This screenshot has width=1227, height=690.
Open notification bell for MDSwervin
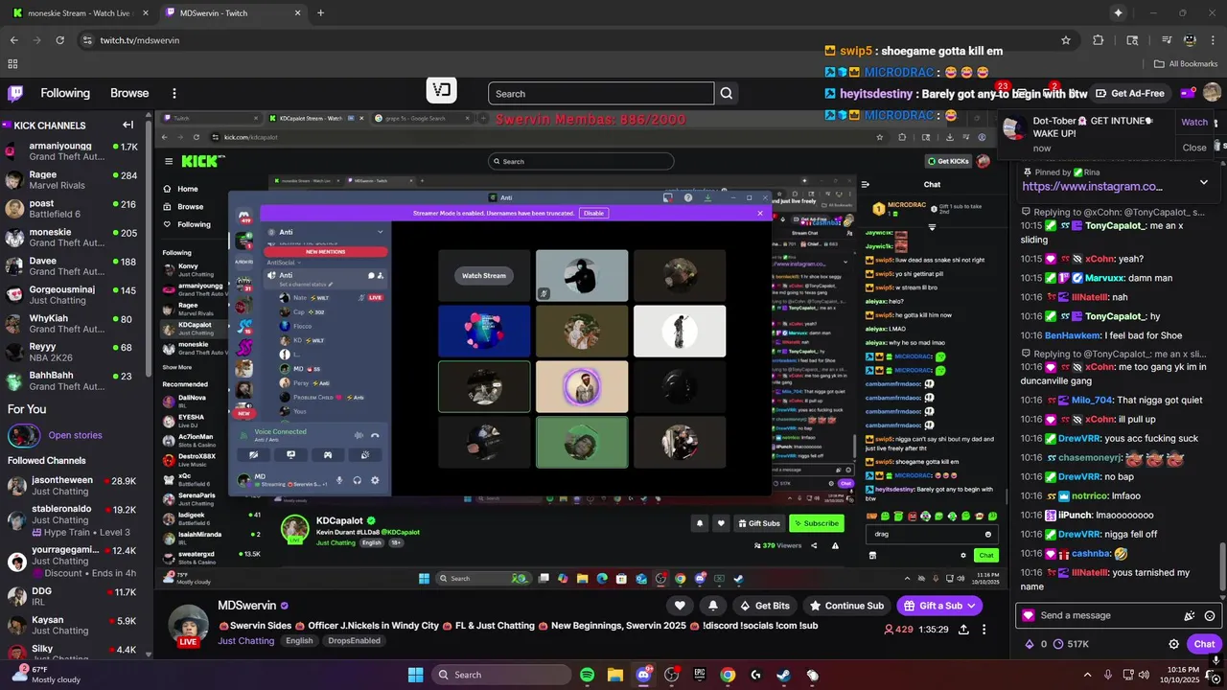pyautogui.click(x=713, y=606)
